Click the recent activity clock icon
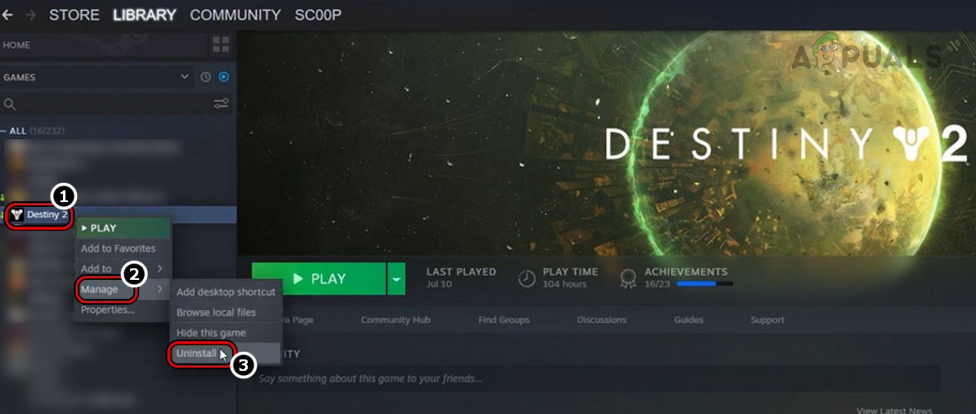The image size is (976, 414). click(205, 77)
